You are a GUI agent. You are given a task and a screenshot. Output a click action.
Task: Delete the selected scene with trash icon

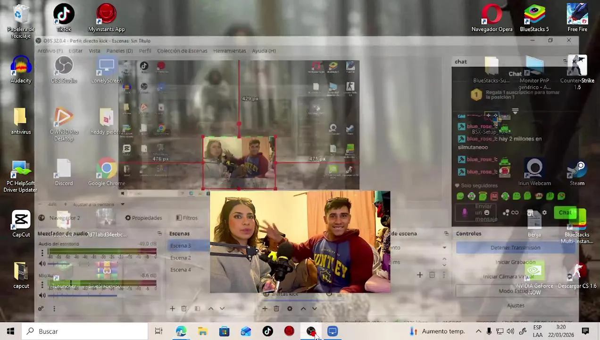pos(184,308)
